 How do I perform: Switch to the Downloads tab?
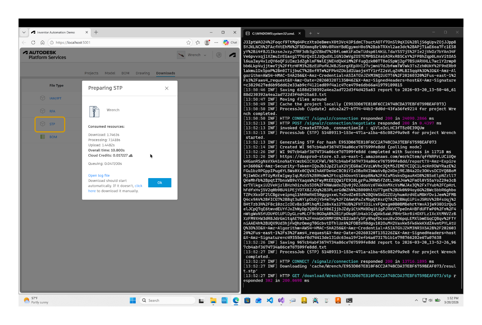(165, 73)
